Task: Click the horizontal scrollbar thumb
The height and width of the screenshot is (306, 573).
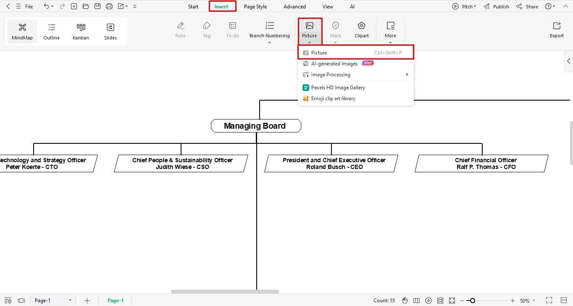Action: 225,291
